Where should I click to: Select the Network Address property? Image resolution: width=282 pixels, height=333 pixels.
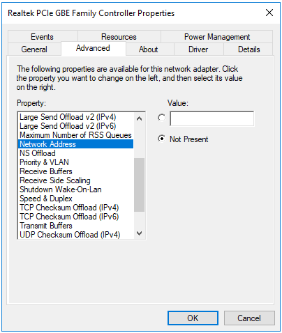click(75, 144)
